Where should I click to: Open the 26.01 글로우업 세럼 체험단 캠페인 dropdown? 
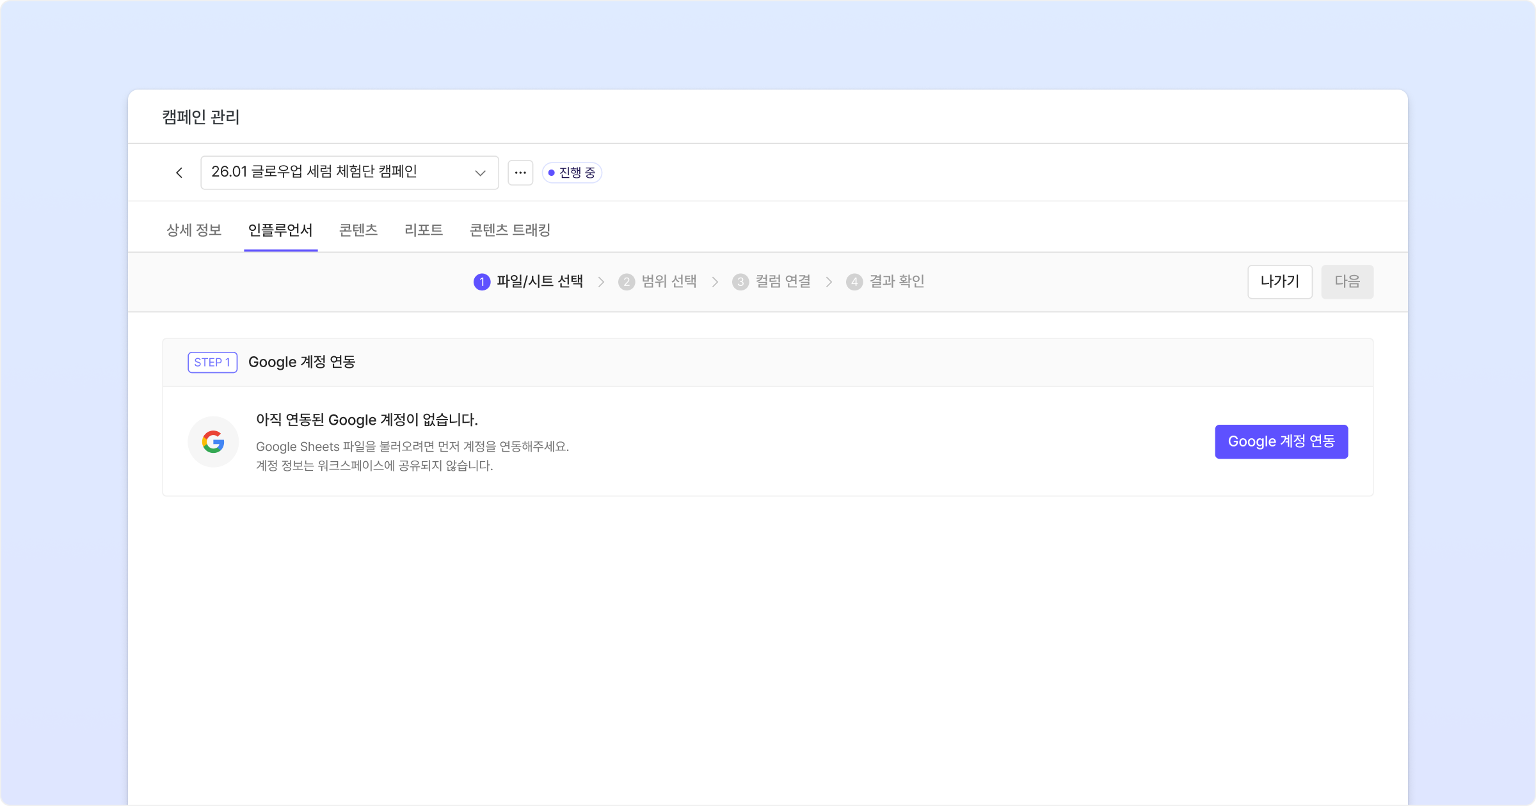click(x=349, y=173)
